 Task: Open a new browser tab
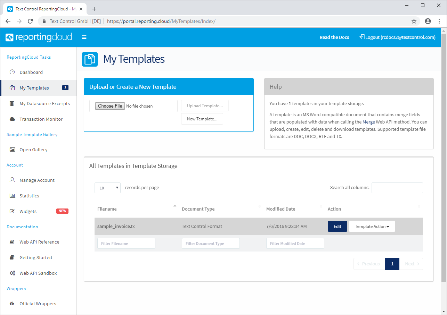[x=94, y=9]
